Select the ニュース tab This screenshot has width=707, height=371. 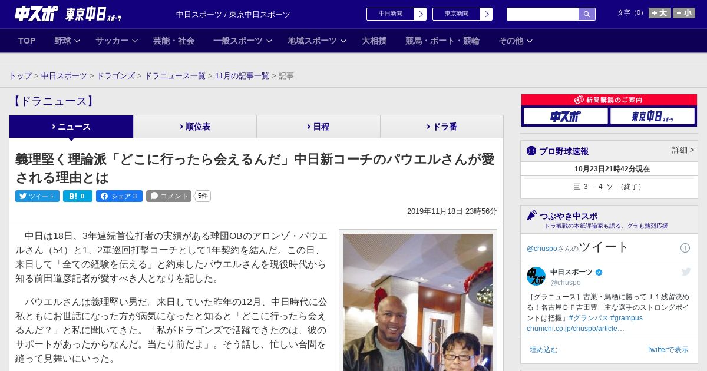tap(71, 127)
